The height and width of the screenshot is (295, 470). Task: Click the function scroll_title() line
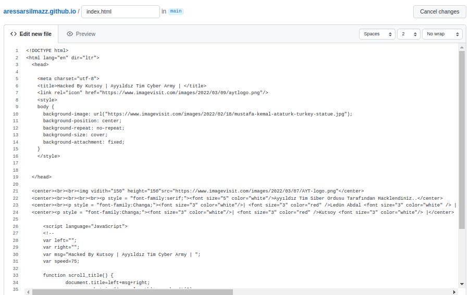tap(78, 276)
